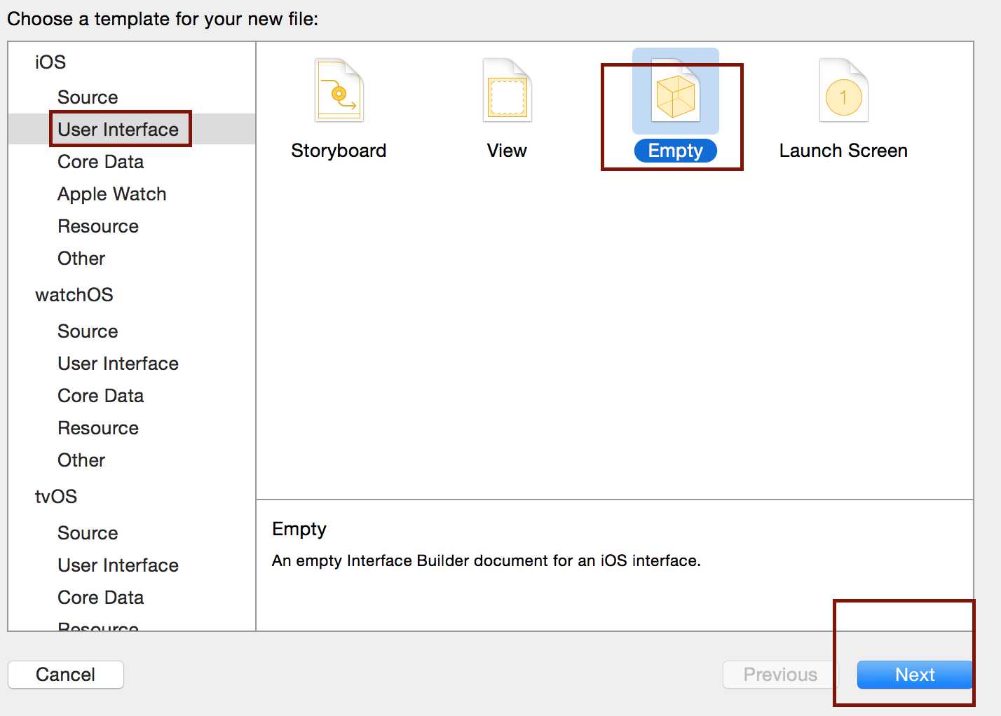Screen dimensions: 1001x716
Task: Select Apple Watch under iOS
Action: pos(112,194)
